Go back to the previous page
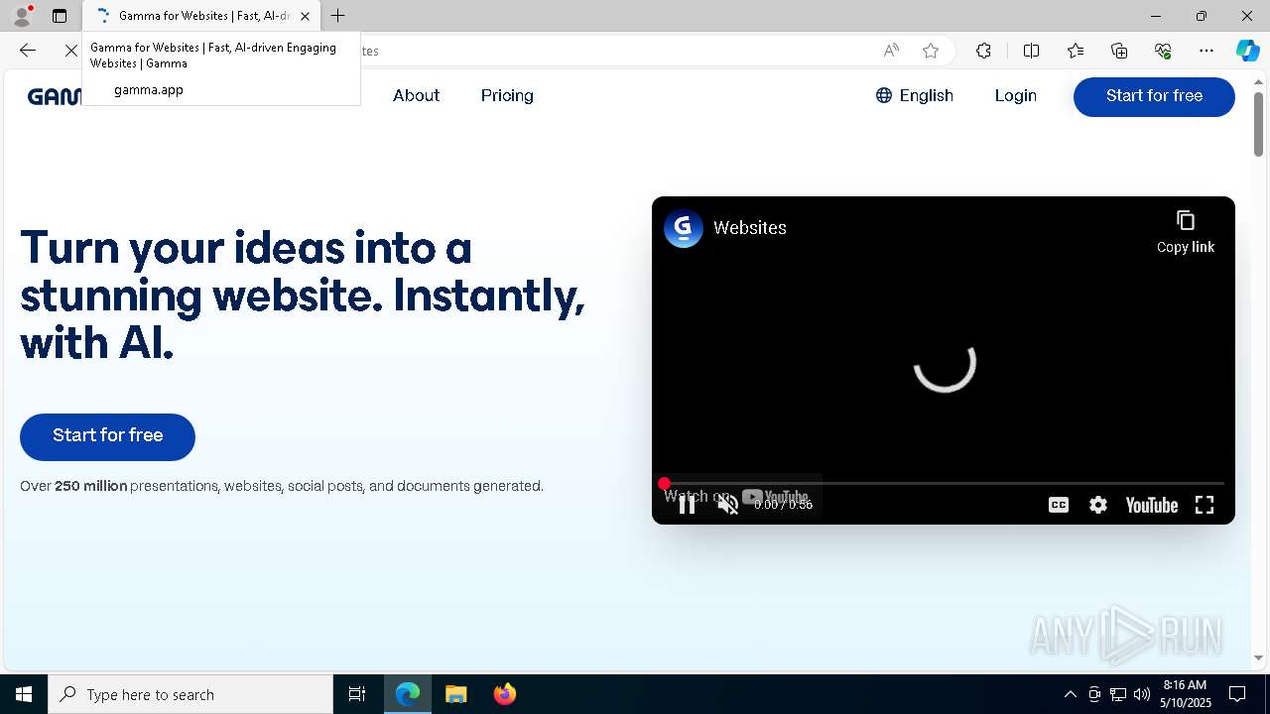This screenshot has width=1270, height=714. [28, 51]
